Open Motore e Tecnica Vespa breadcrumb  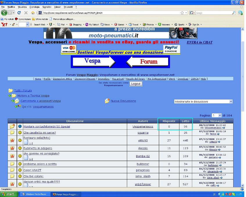[33, 96]
